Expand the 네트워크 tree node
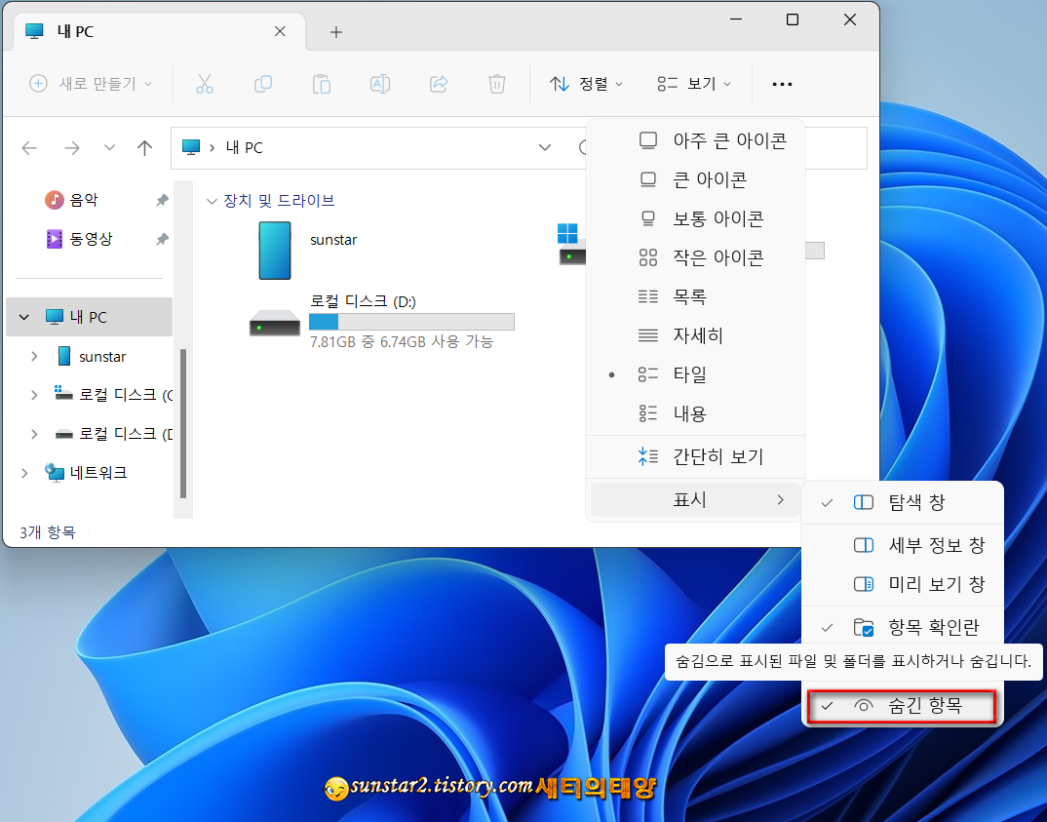 point(24,473)
